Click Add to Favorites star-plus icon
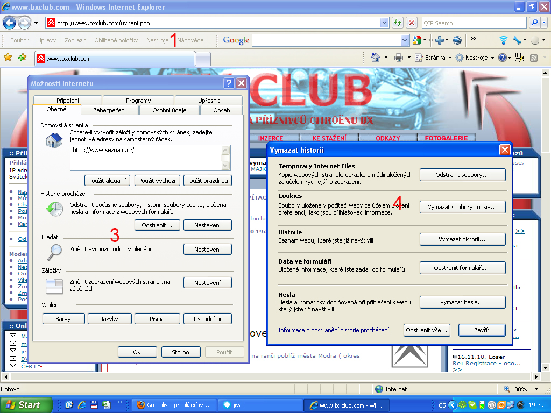The image size is (551, 413). point(22,57)
